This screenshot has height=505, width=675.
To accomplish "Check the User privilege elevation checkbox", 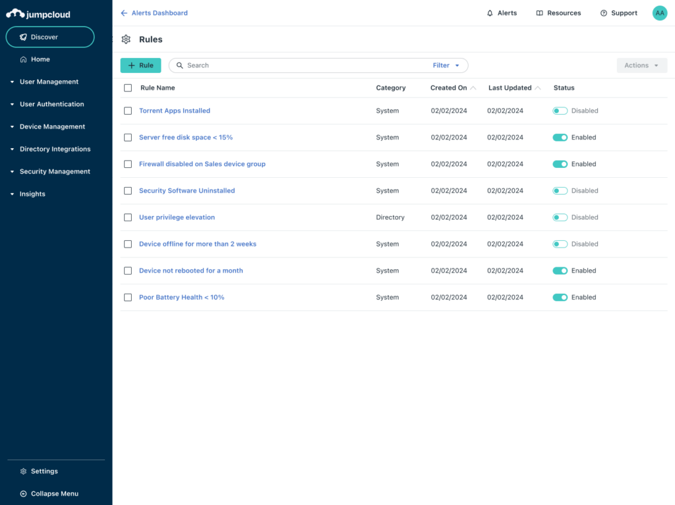I will tap(128, 217).
